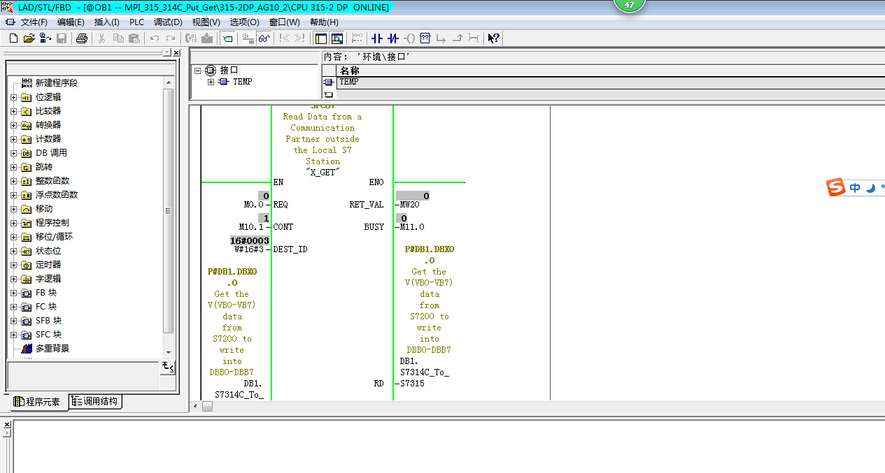
Task: Click the Open online block toolbar icon
Action: [x=45, y=38]
